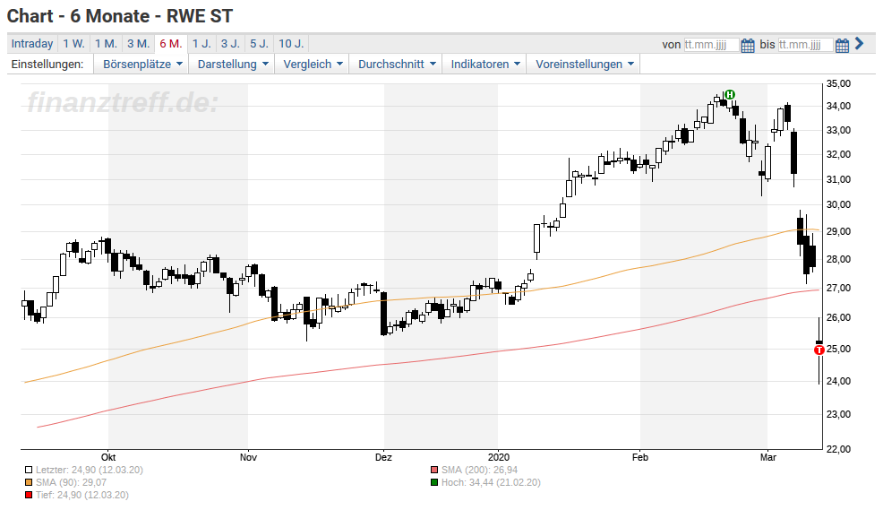Viewport: 883px width, 510px height.
Task: Open the Indikatoren dropdown
Action: pos(484,65)
